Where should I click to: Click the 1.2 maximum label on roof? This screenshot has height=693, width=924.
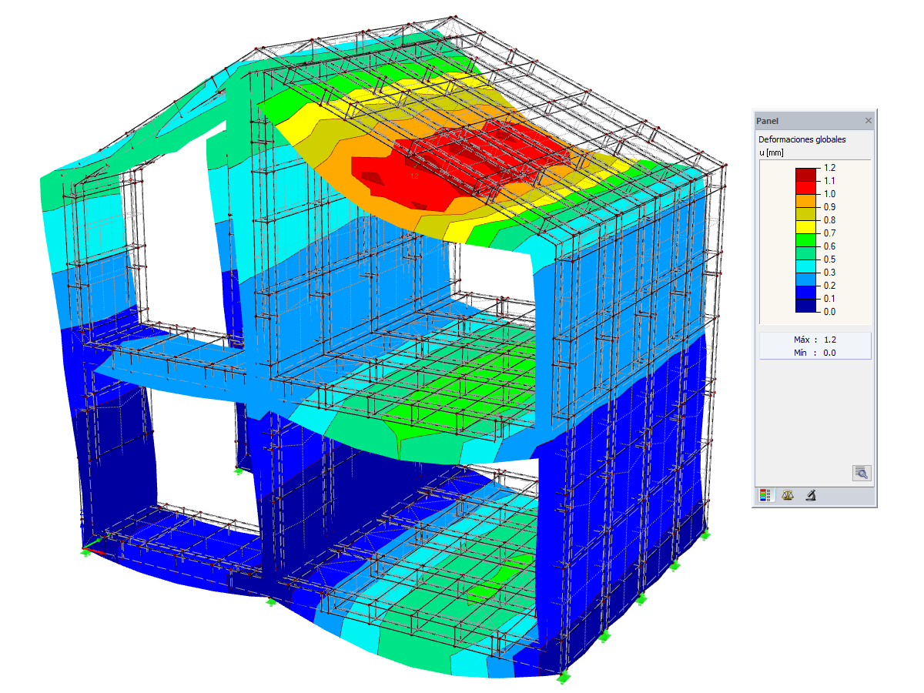pos(414,176)
